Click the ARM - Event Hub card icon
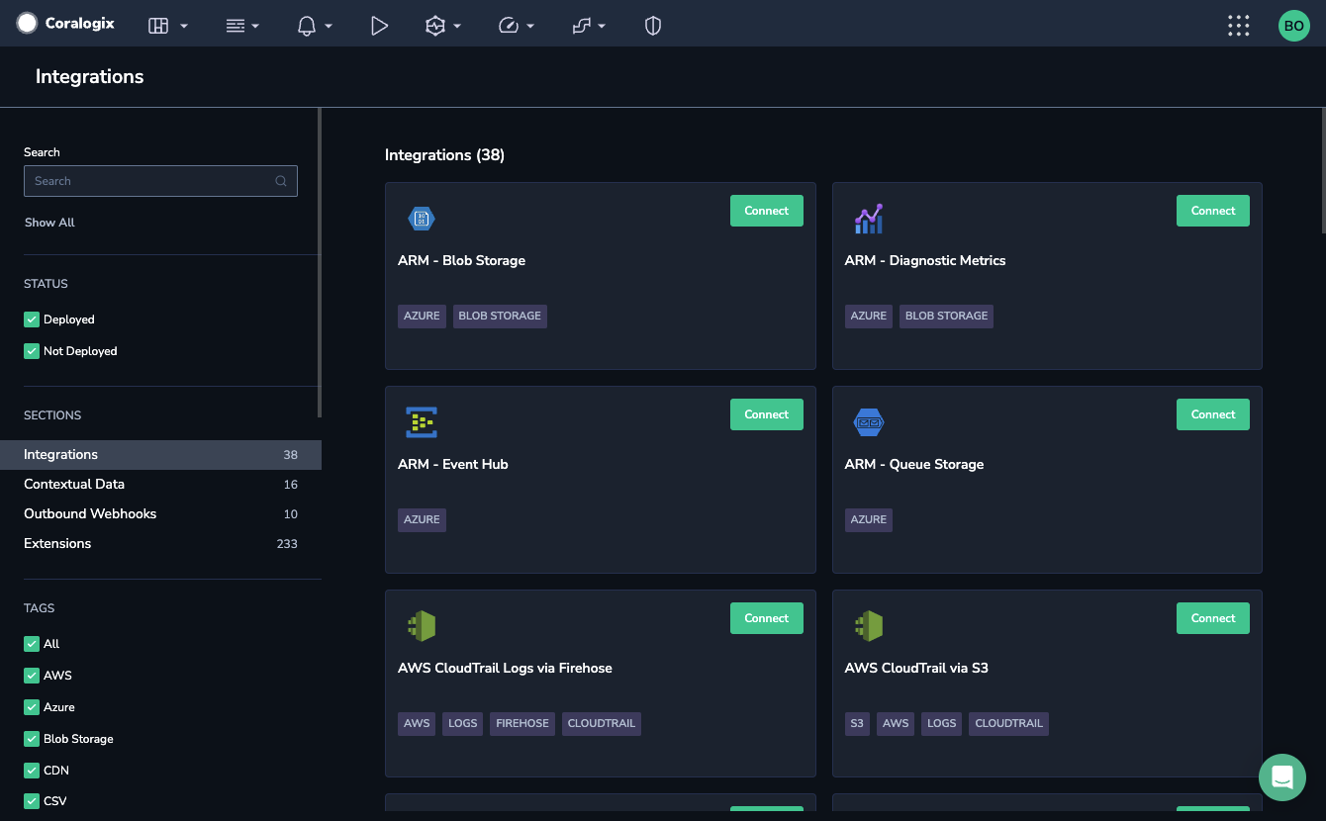1326x821 pixels. click(422, 422)
